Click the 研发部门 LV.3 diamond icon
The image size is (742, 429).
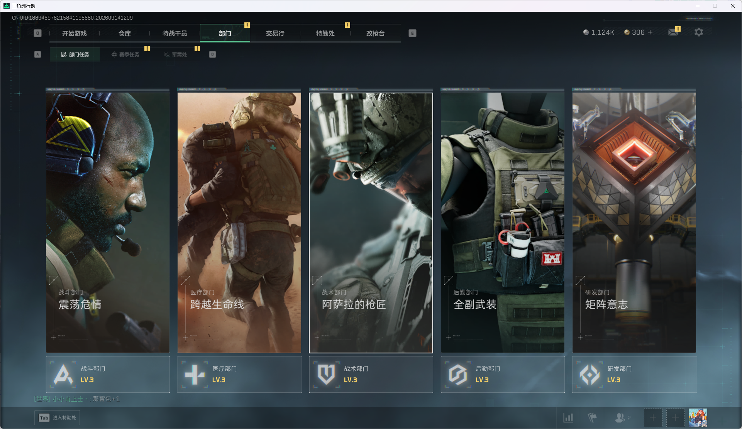[x=590, y=374]
